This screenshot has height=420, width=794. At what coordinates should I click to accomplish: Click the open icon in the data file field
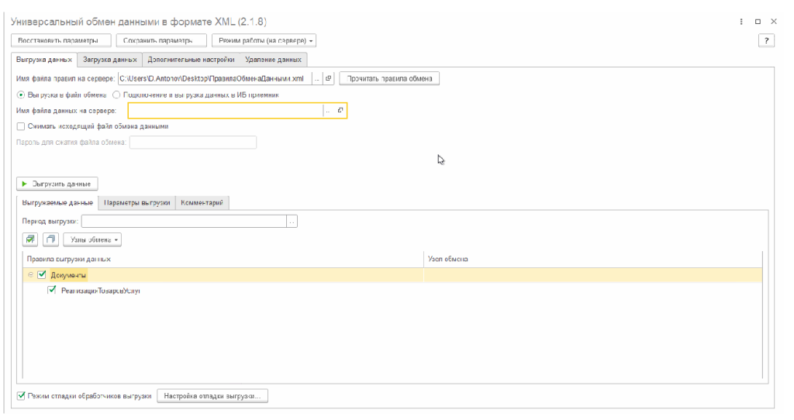tap(340, 111)
